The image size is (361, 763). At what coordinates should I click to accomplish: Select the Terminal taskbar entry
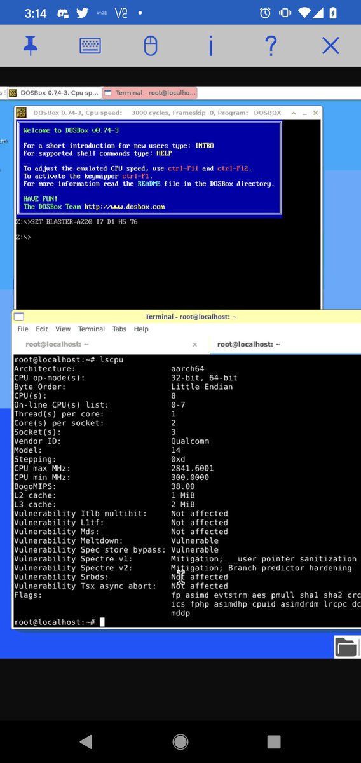[149, 93]
